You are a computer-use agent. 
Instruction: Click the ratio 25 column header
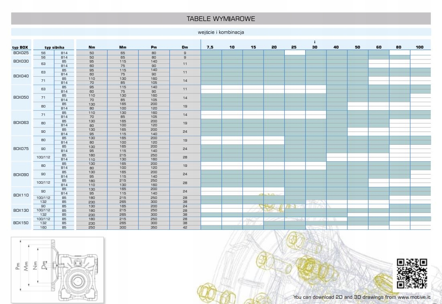pos(294,47)
